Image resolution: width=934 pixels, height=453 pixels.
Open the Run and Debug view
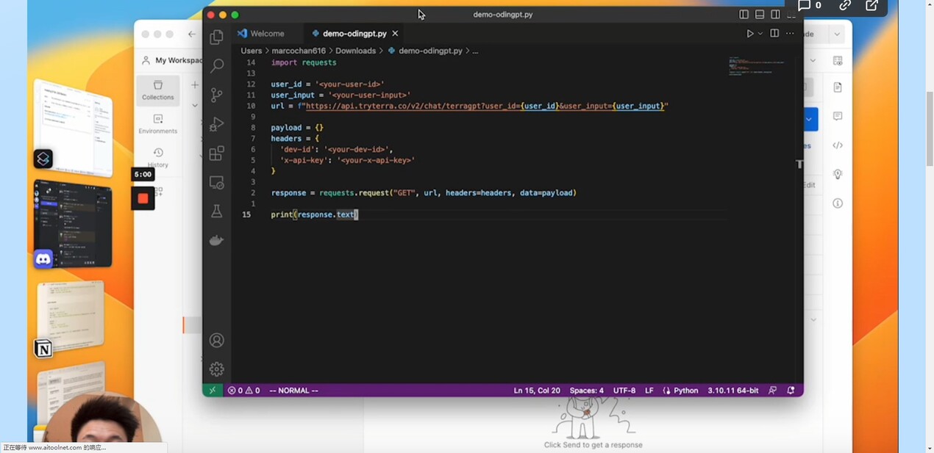coord(216,125)
